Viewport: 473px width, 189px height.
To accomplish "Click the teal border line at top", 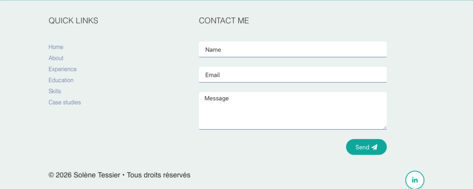I will click(x=236, y=0).
